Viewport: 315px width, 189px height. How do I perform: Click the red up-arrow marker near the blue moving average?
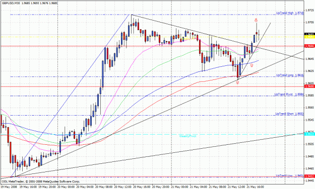coord(251,65)
